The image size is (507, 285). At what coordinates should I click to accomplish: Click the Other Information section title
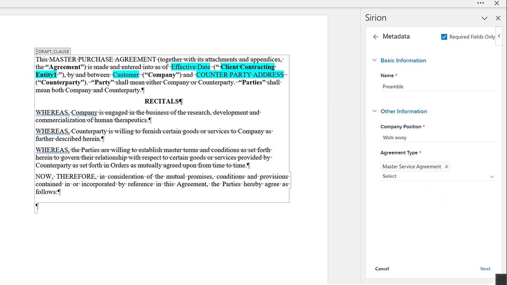coord(403,111)
